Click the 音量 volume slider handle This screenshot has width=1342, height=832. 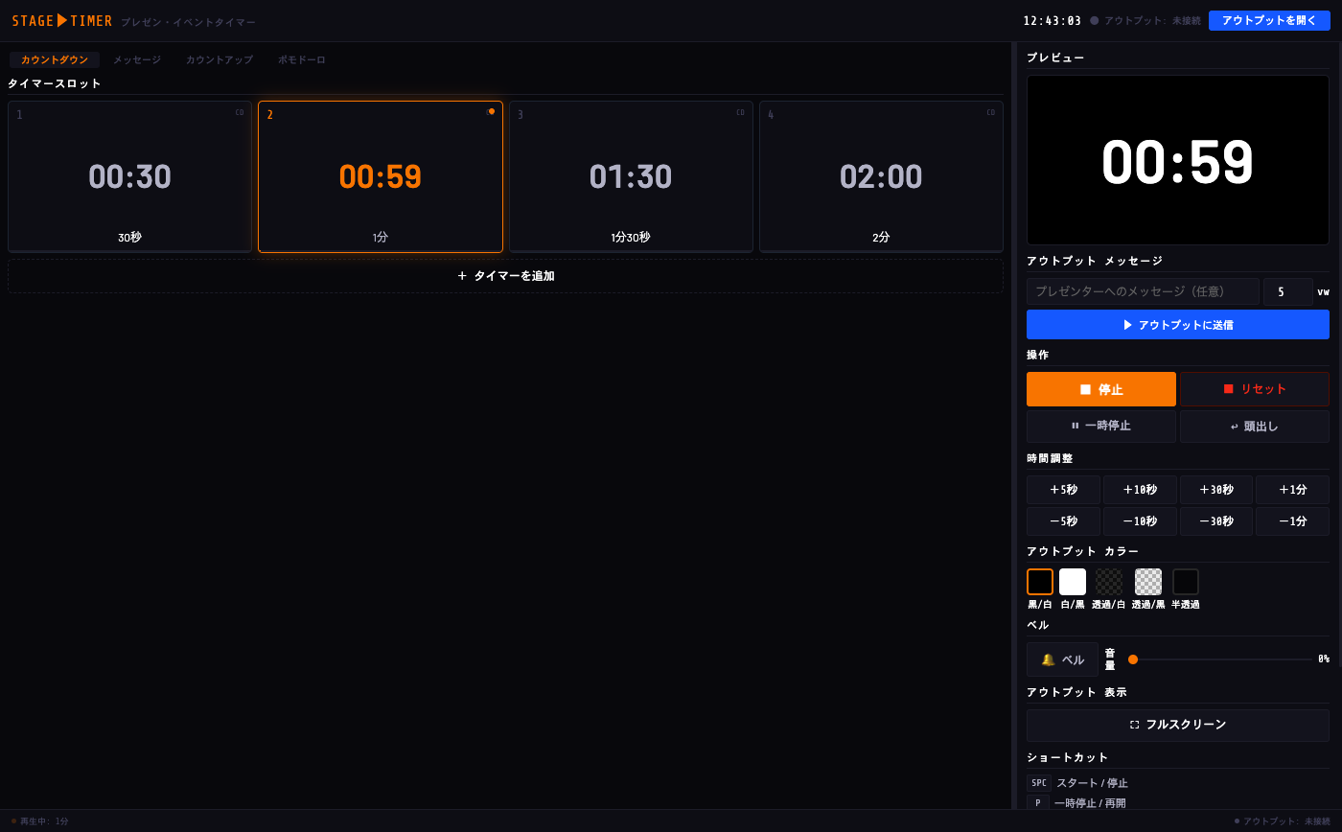pos(1133,659)
